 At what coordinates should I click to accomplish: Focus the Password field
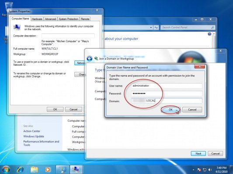tap(167, 94)
